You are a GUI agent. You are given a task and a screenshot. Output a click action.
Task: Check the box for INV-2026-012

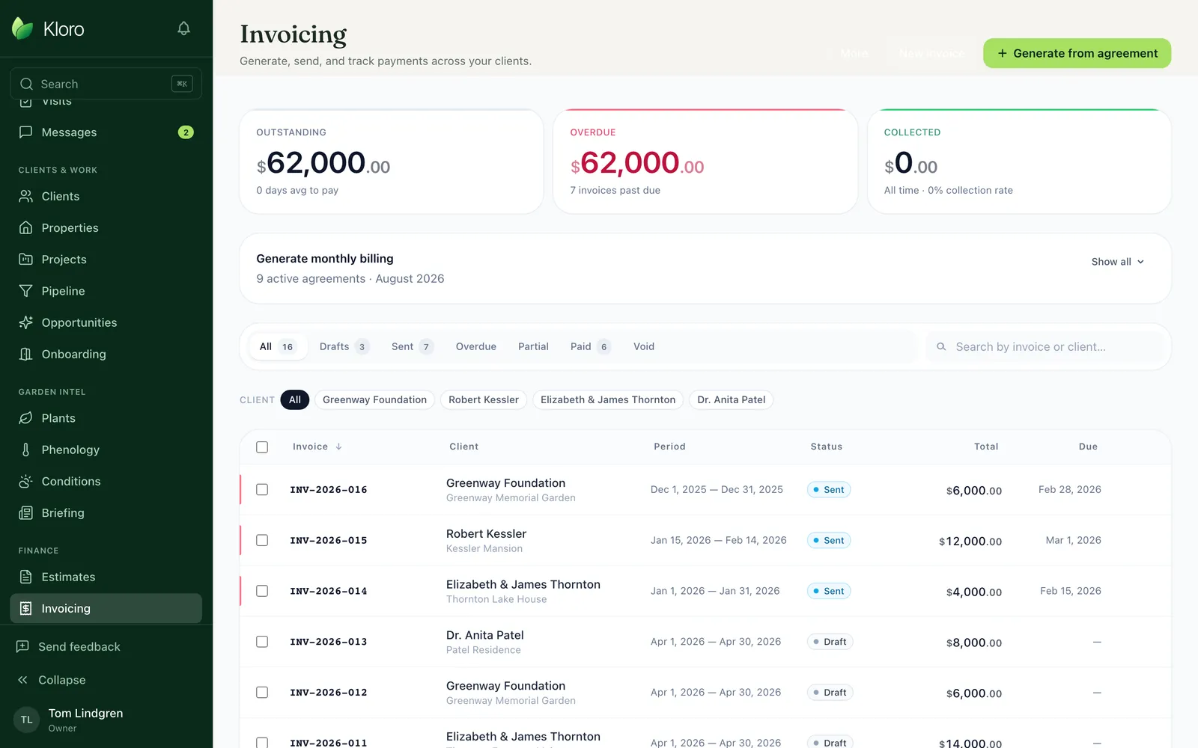(x=262, y=693)
